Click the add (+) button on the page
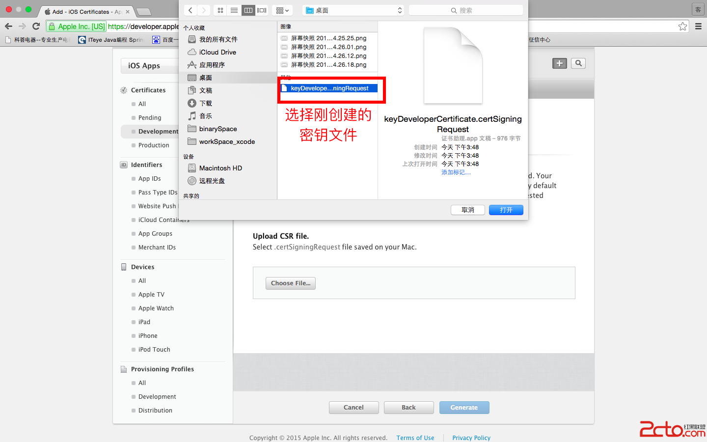 click(x=560, y=63)
